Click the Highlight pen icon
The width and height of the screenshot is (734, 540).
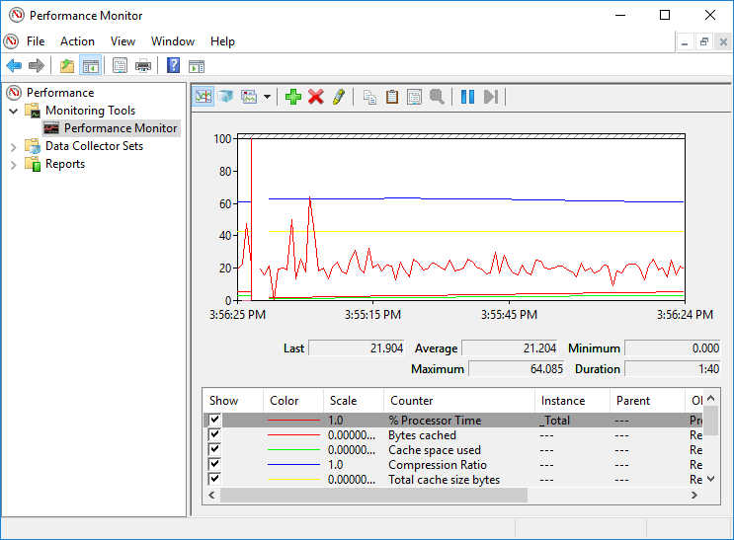click(339, 97)
